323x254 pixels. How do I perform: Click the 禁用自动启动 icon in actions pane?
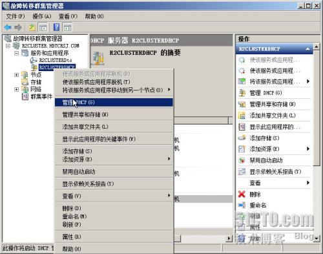coord(242,160)
